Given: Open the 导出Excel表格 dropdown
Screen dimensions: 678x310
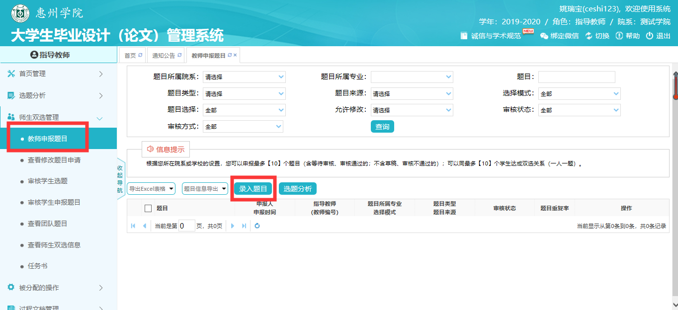Looking at the screenshot, I should click(151, 189).
